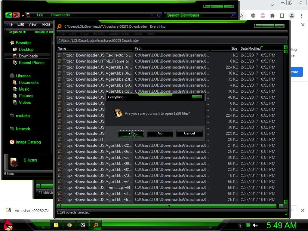Open the Chrome profile avatar icon

tap(292, 16)
